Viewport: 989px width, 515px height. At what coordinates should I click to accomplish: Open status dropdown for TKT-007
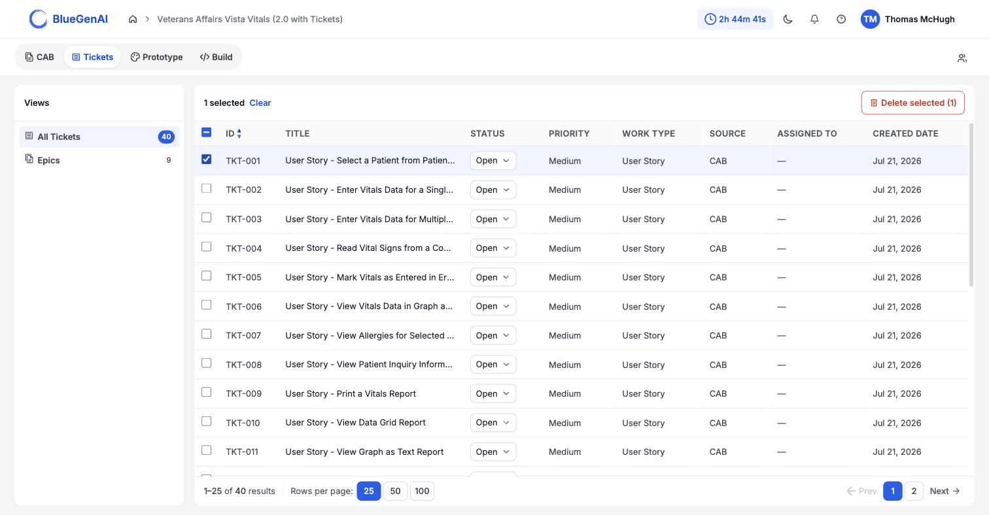coord(493,335)
